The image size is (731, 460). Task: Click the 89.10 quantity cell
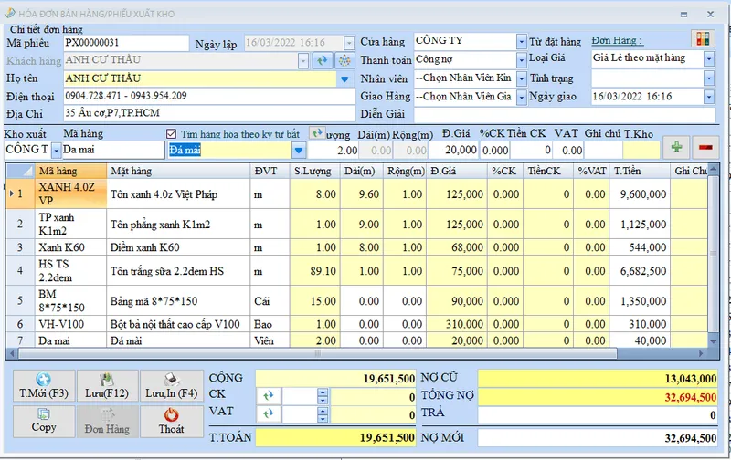coord(313,271)
